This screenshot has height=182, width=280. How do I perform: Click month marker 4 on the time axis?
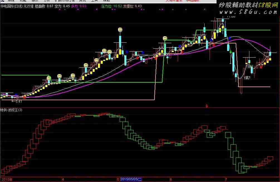coord(63,179)
